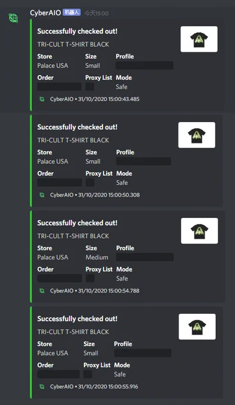Click the CyberAIO bot avatar icon
Screen dimensions: 235x405
14,18
